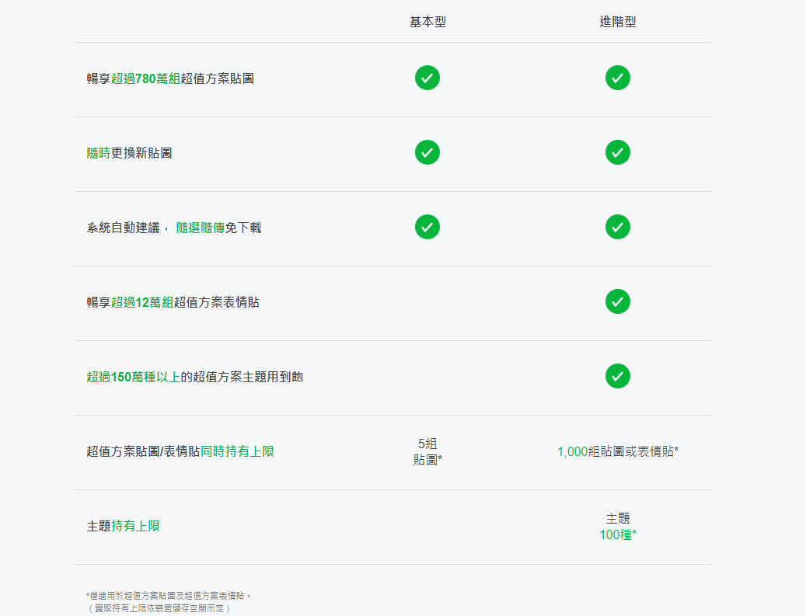806x616 pixels.
Task: Click the 進階型 checkmark for 超過150萬種 主題
Action: click(617, 376)
